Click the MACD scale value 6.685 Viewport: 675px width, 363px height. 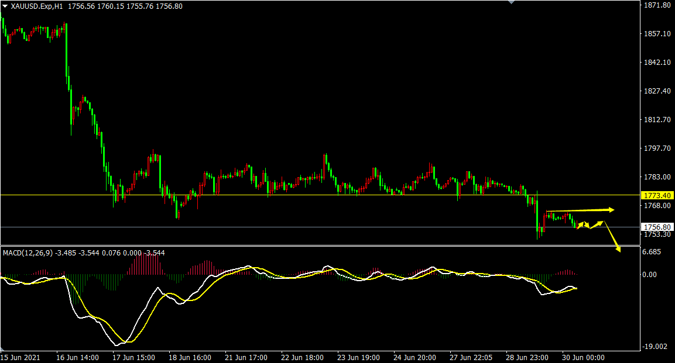pos(652,252)
